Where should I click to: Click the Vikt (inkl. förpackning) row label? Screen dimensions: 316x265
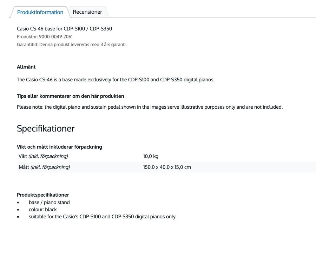43,156
